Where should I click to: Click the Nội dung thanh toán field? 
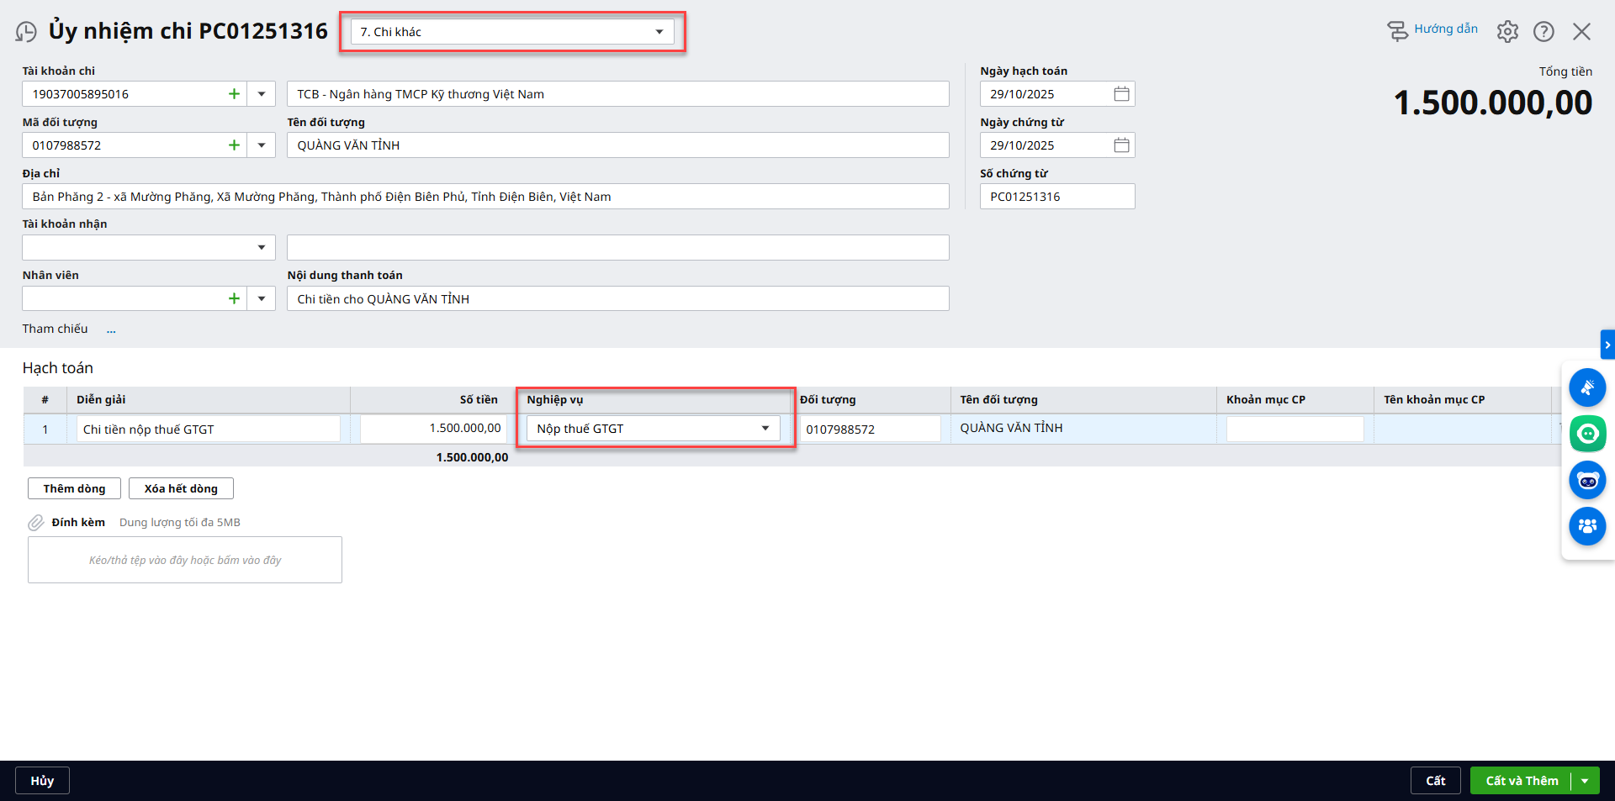point(617,298)
